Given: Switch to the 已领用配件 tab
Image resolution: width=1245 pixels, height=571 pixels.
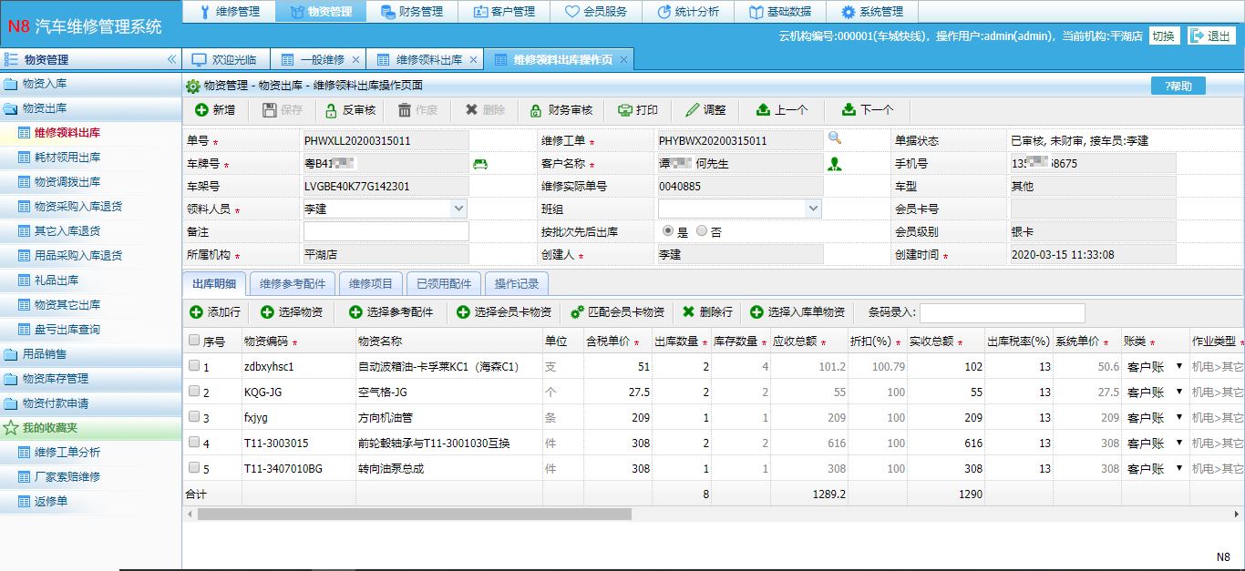Looking at the screenshot, I should pyautogui.click(x=444, y=283).
